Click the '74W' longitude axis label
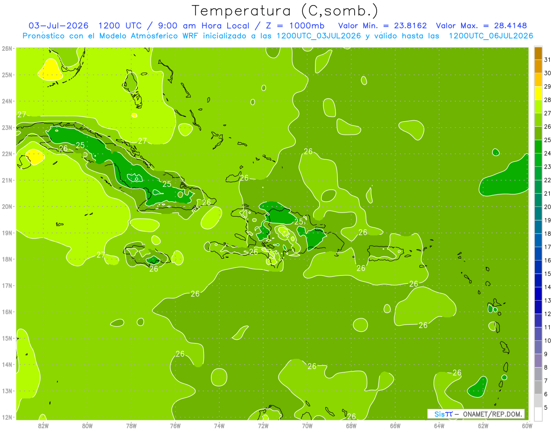Screen dimensions: 560x432 click(219, 425)
